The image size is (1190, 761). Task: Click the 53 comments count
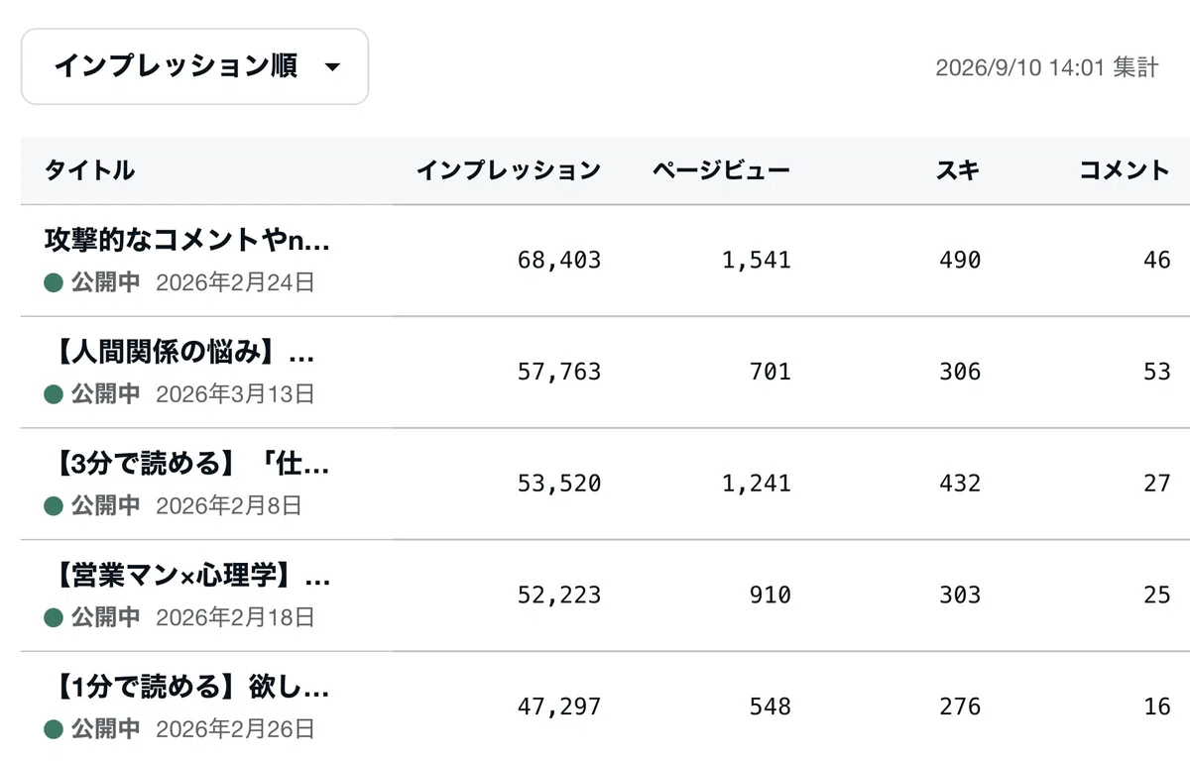click(1157, 372)
